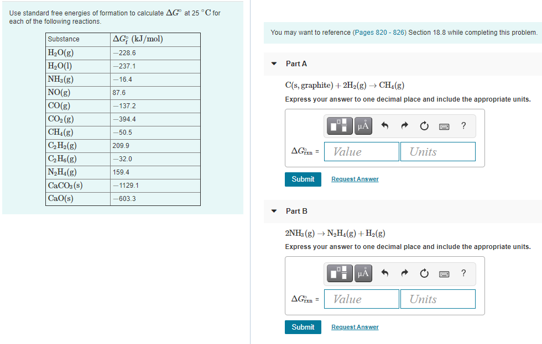Click redo arrow in Part B toolbar

point(404,273)
